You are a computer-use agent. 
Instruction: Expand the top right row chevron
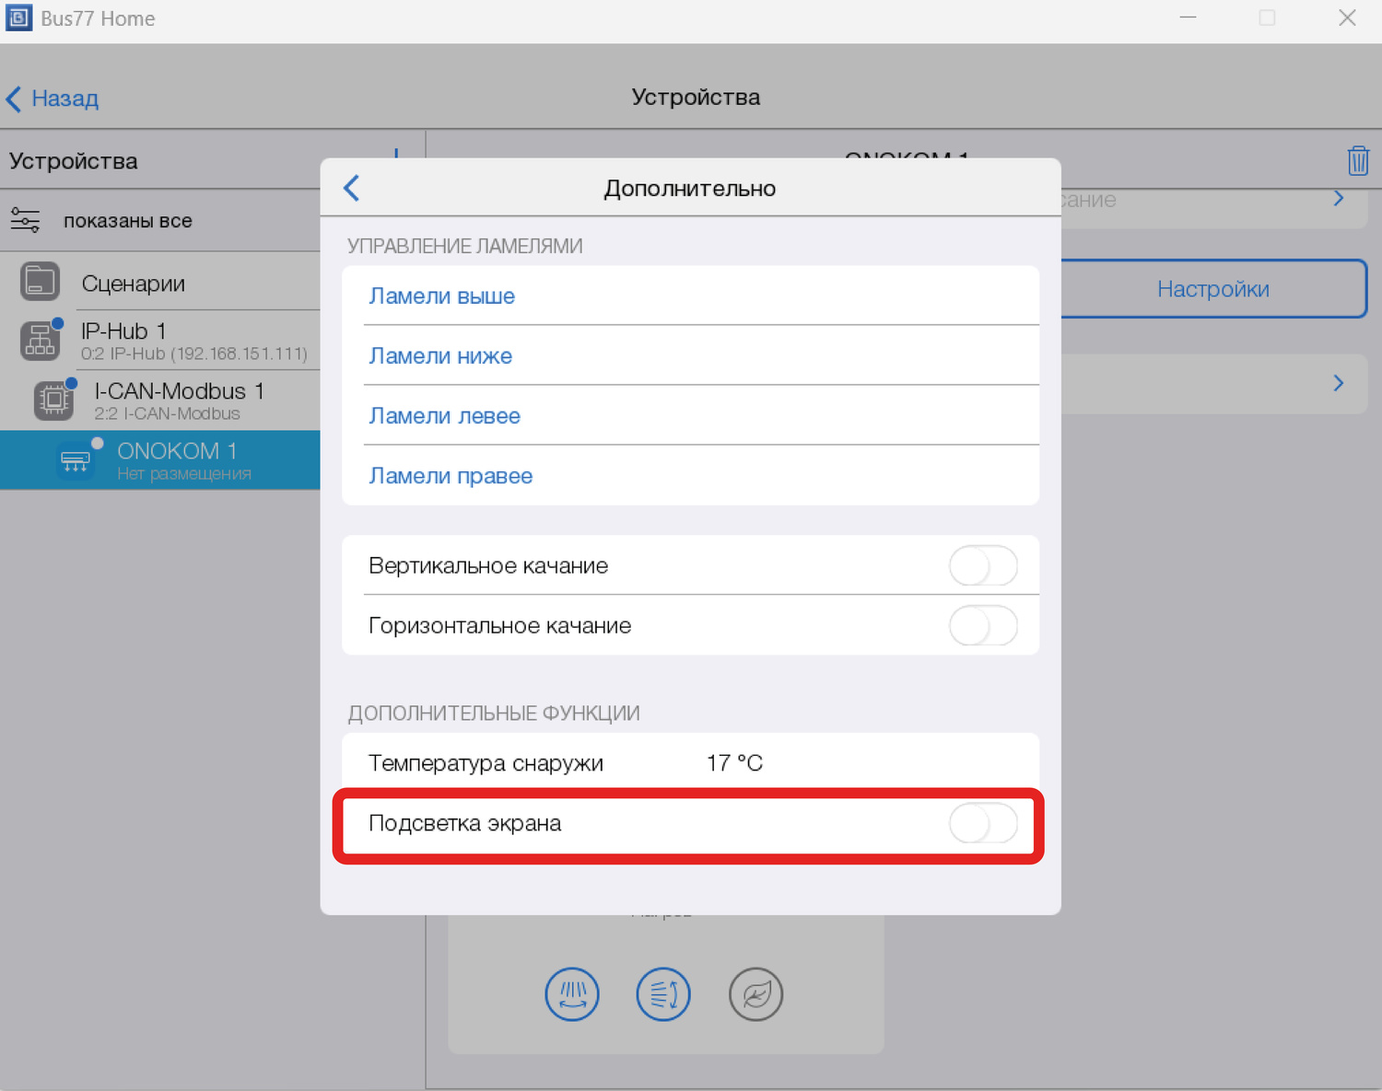point(1338,199)
